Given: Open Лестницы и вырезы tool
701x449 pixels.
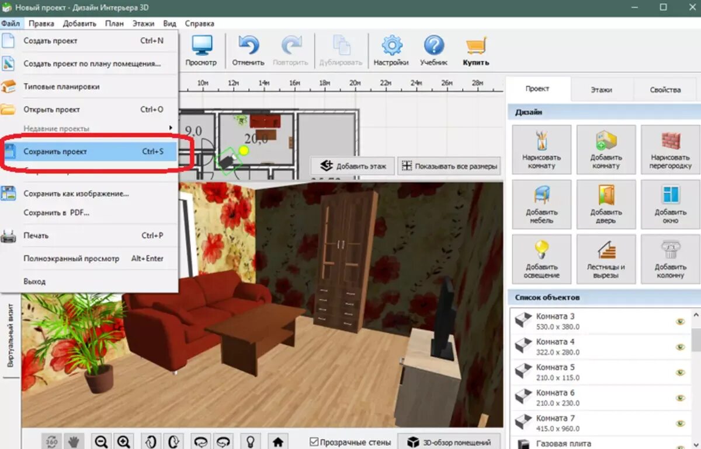Looking at the screenshot, I should click(x=606, y=259).
